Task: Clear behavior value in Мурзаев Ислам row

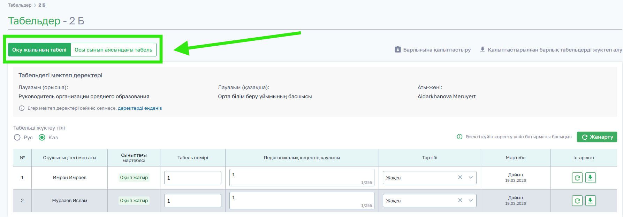Action: pos(460,200)
